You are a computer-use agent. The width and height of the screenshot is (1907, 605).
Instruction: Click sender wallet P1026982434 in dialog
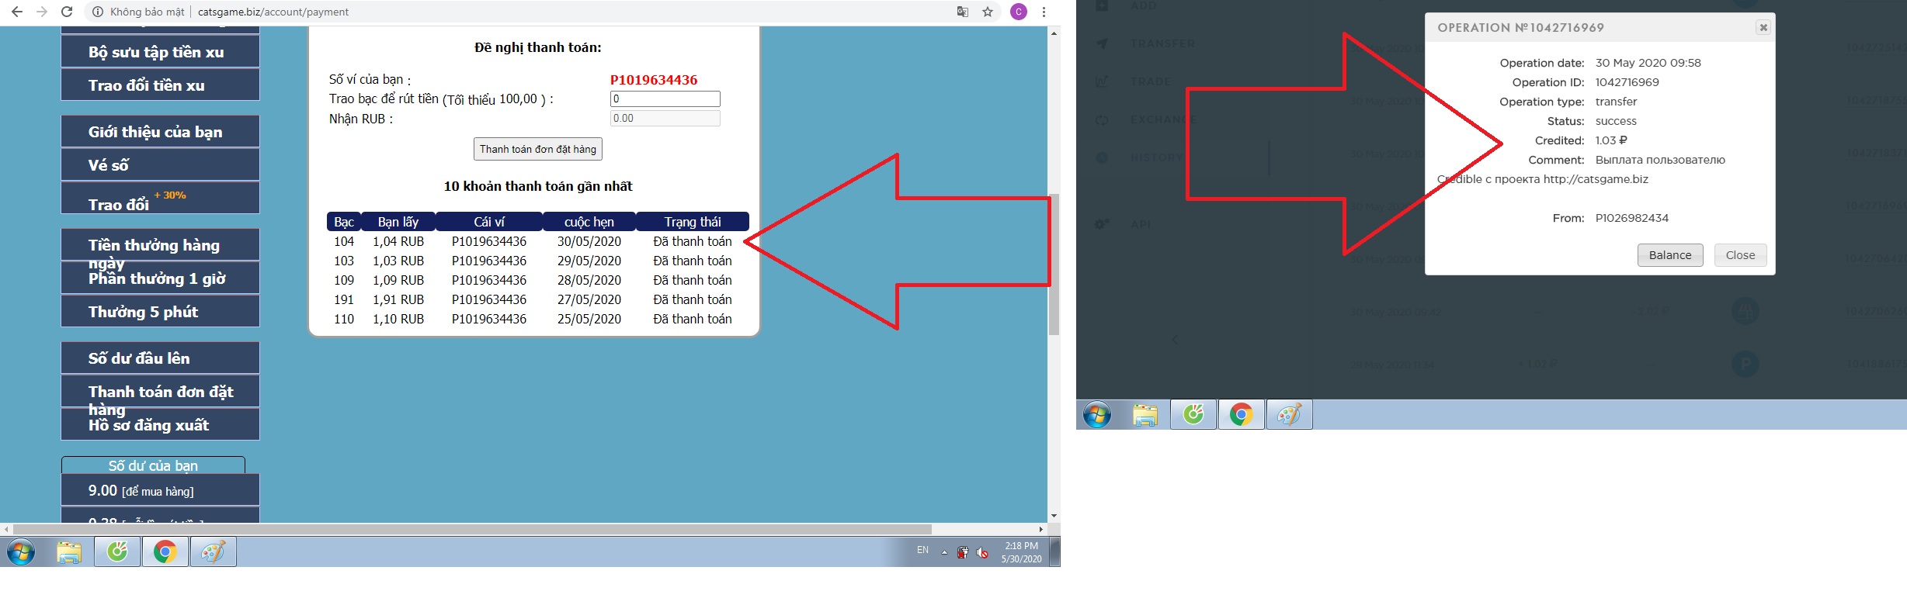[x=1632, y=218]
